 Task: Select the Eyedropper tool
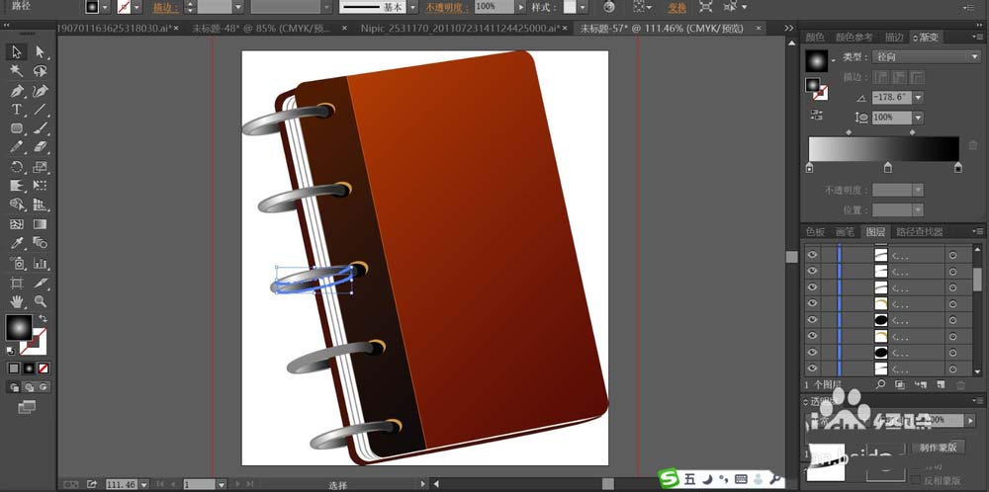[17, 243]
